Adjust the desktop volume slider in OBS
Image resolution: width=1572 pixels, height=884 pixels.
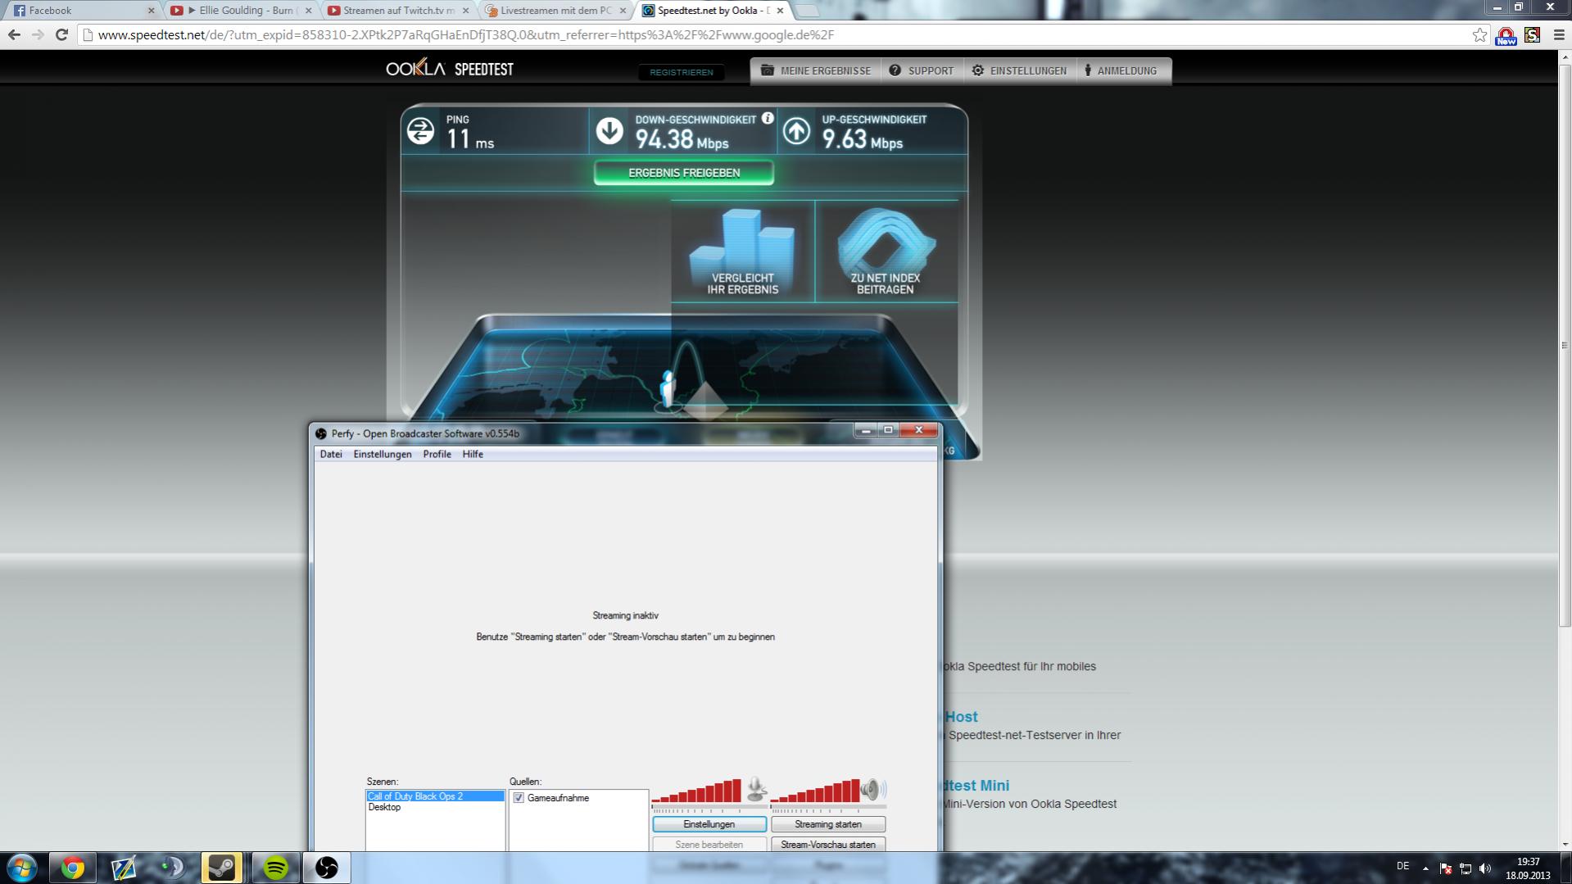click(x=827, y=809)
